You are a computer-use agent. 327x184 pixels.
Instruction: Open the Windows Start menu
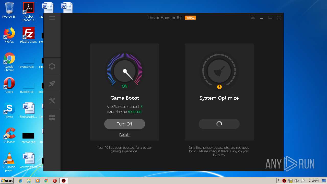7,181
